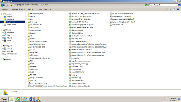Select Desktop in Favorites
This screenshot has width=181, height=102.
(9, 17)
